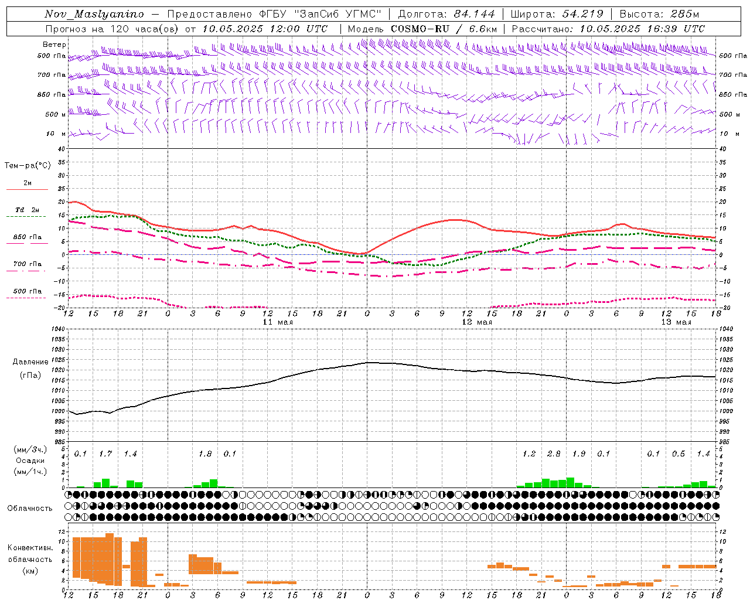The width and height of the screenshot is (750, 600).
Task: Click the '11 мая' date label
Action: pos(278,322)
